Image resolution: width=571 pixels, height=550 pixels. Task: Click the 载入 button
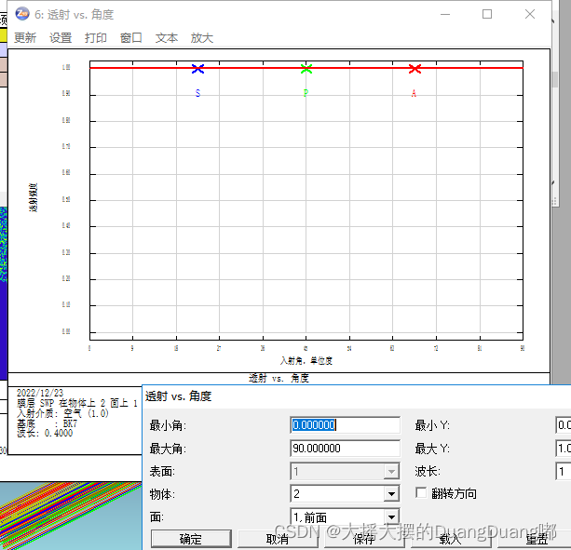(x=451, y=539)
